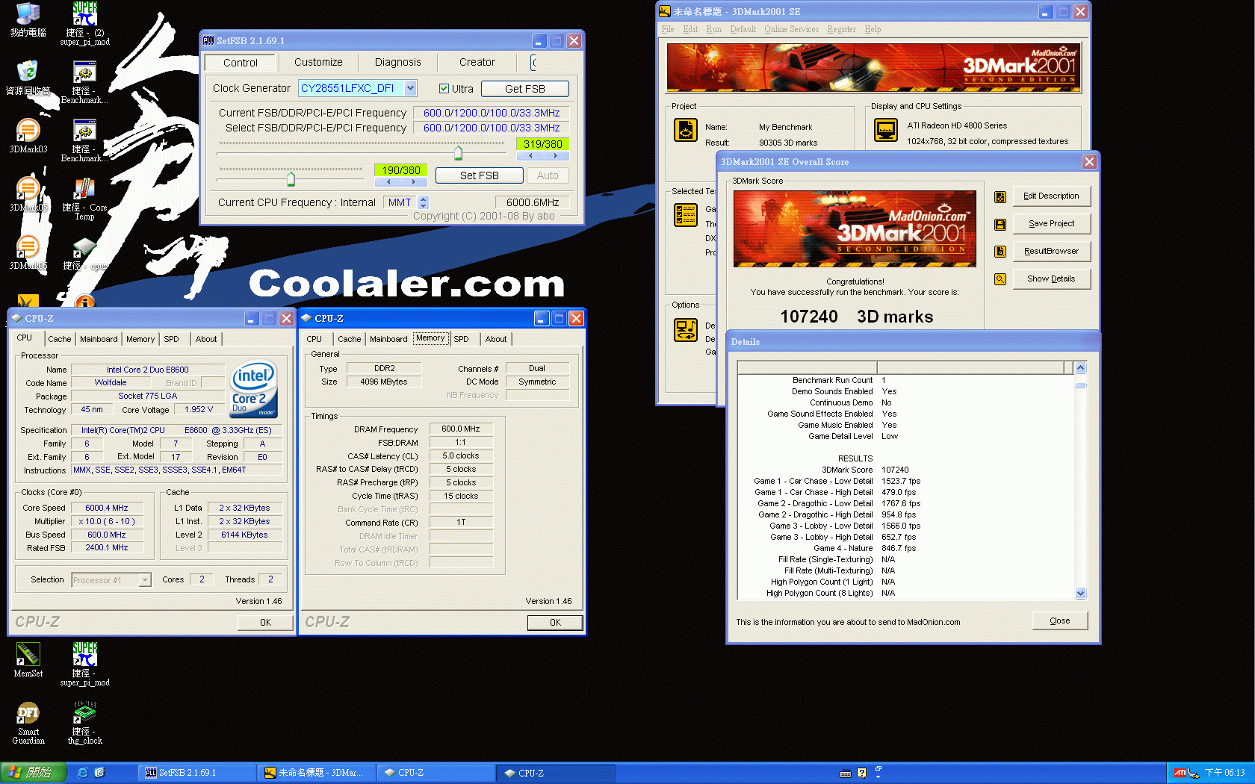The height and width of the screenshot is (784, 1255).
Task: Click the lower FSB slider thumb in SetFSB
Action: click(291, 179)
